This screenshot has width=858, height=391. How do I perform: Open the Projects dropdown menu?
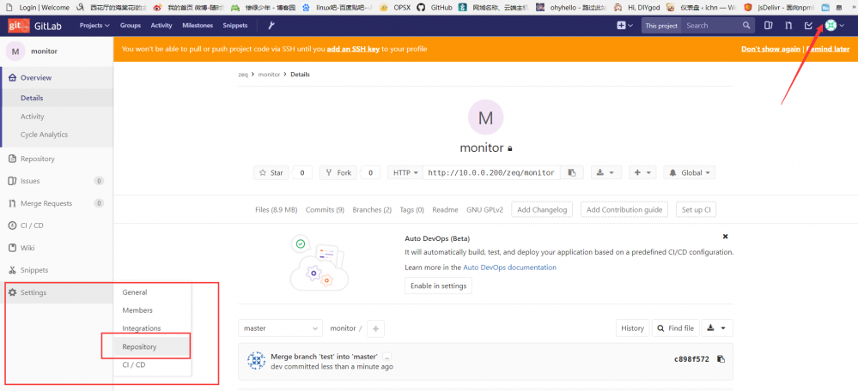(x=94, y=25)
